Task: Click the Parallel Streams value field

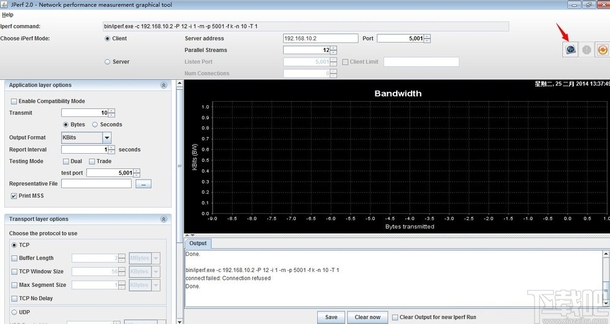Action: tap(307, 50)
